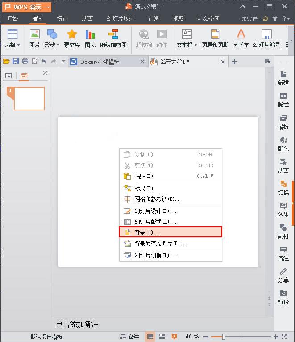Screen dimensions: 295x342
Task: Open 备注 notes in sidebar
Action: click(283, 253)
